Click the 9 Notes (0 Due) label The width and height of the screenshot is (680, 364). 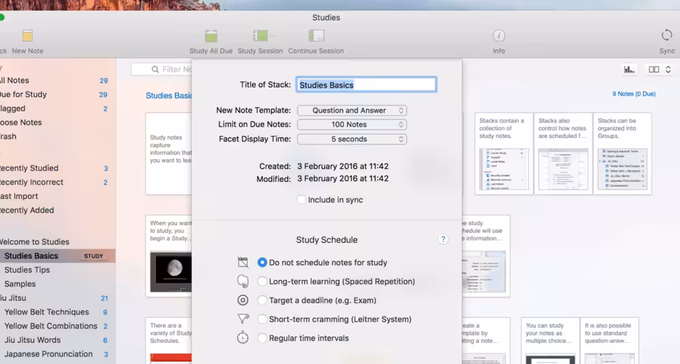(x=634, y=94)
